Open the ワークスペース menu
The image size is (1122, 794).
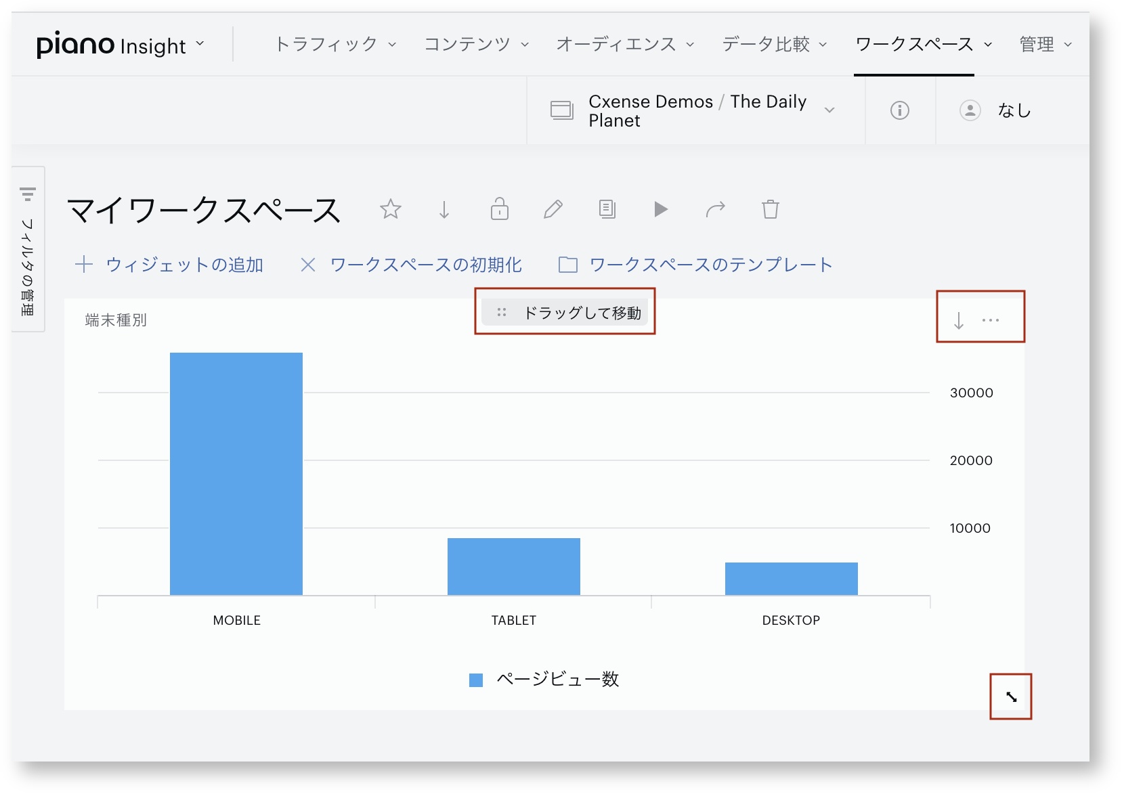click(x=924, y=44)
